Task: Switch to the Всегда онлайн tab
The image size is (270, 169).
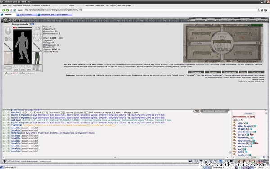Action: pos(27,15)
